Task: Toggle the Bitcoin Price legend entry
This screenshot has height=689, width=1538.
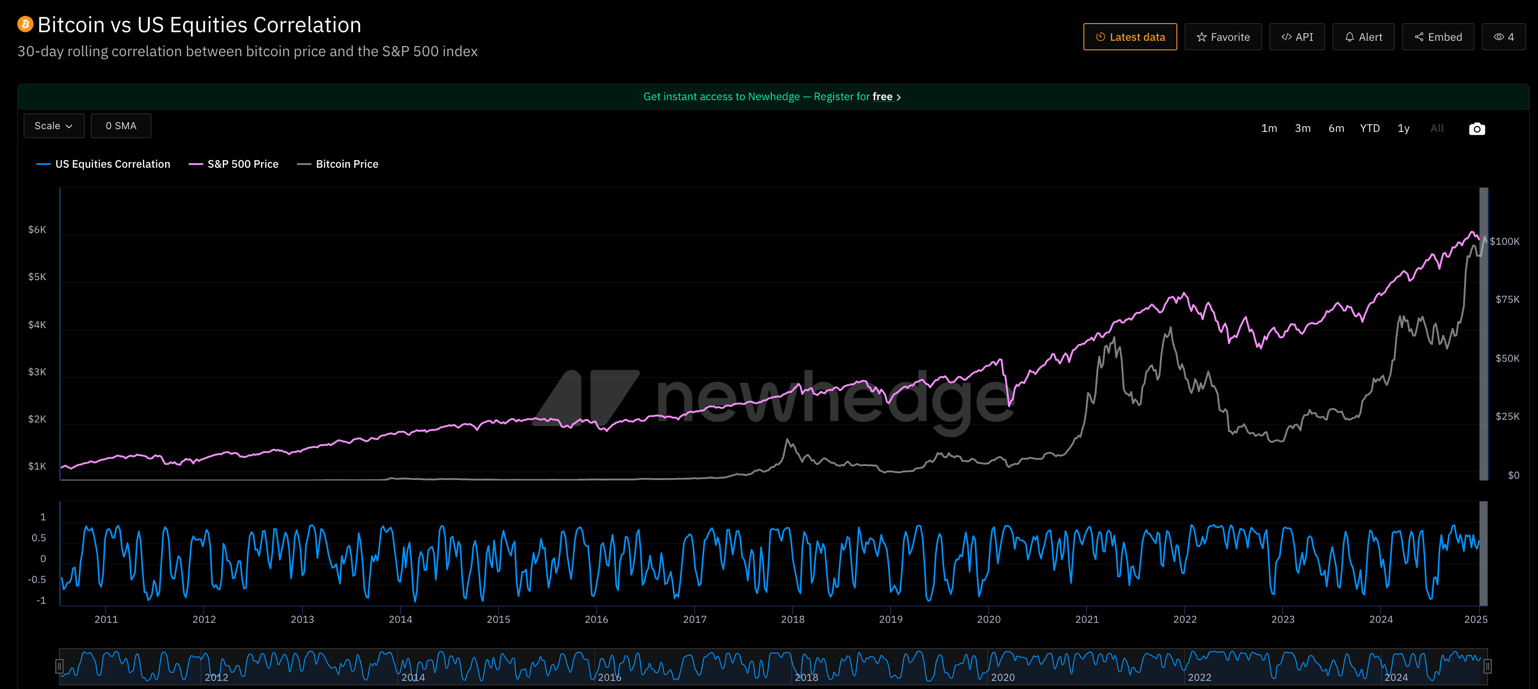Action: pos(338,164)
